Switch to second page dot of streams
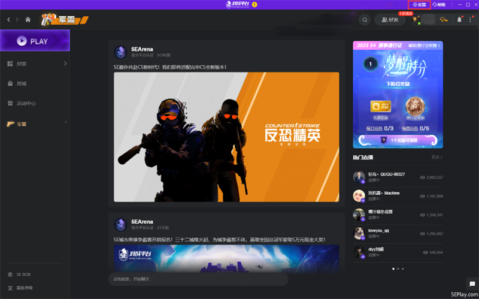The height and width of the screenshot is (299, 479). coord(398,269)
